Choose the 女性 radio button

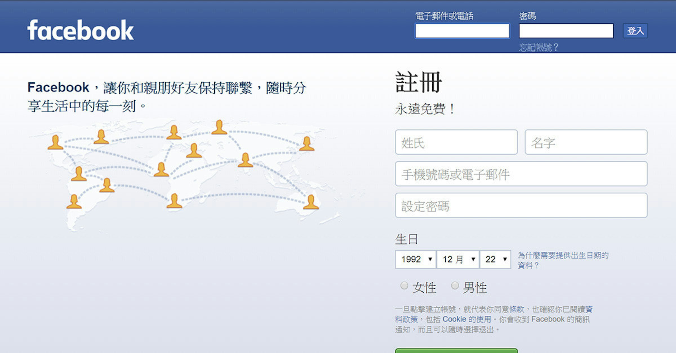[404, 286]
